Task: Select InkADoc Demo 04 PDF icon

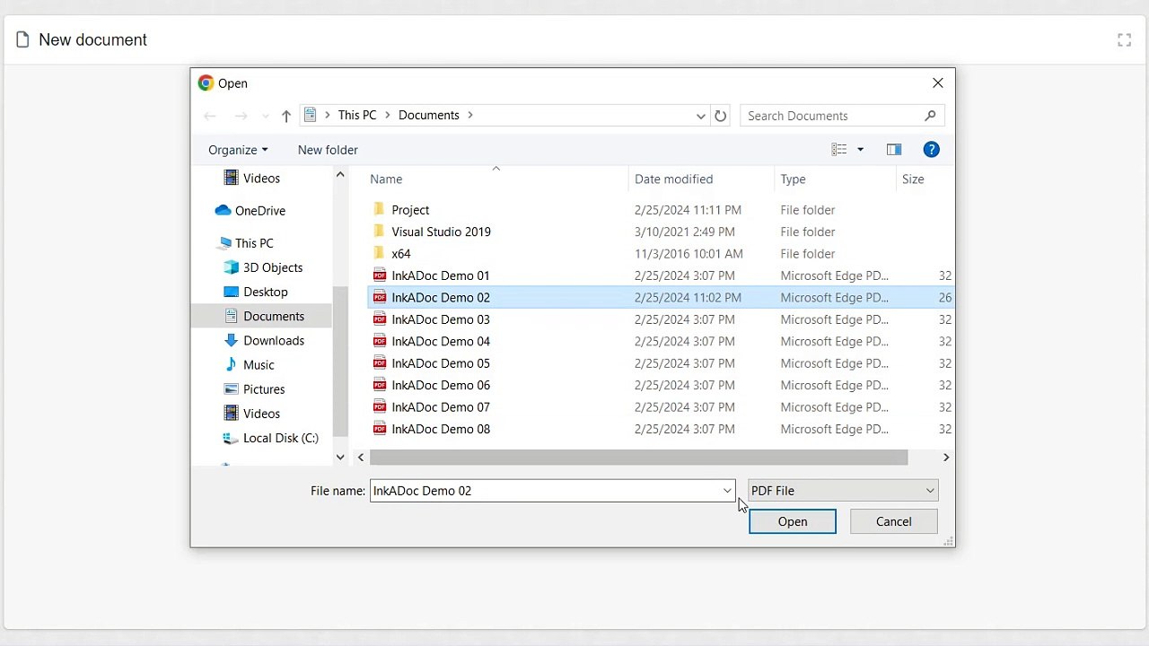Action: tap(380, 341)
